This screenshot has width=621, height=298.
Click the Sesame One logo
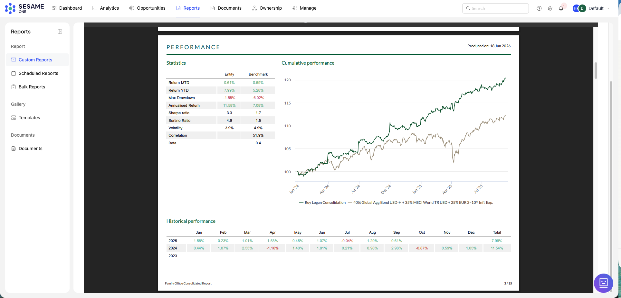24,8
